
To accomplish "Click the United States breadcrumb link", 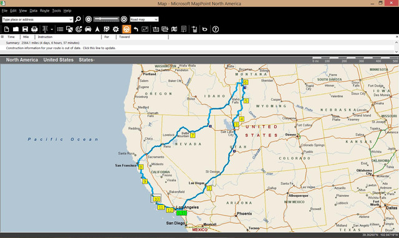I will pyautogui.click(x=58, y=60).
